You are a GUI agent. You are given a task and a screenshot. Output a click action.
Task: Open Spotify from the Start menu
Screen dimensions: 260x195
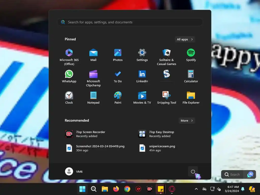tap(191, 55)
